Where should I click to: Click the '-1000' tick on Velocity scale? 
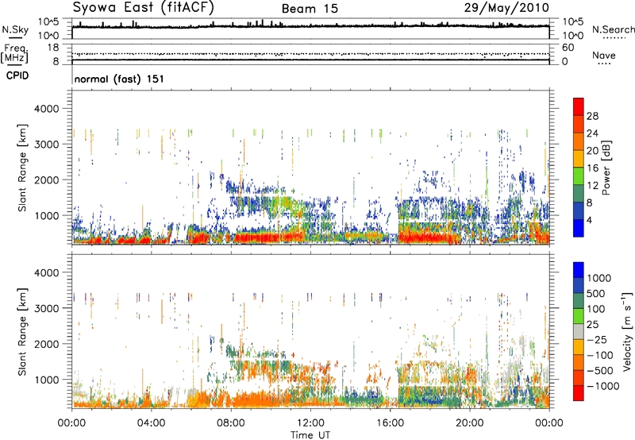(603, 386)
